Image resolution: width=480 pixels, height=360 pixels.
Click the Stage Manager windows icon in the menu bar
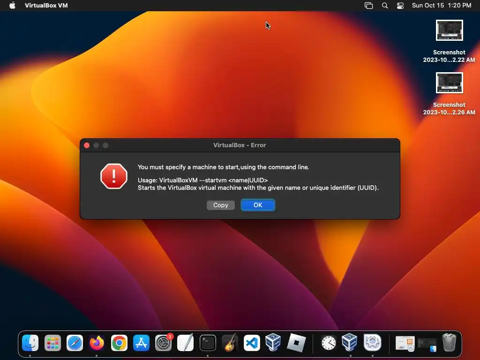tap(368, 6)
